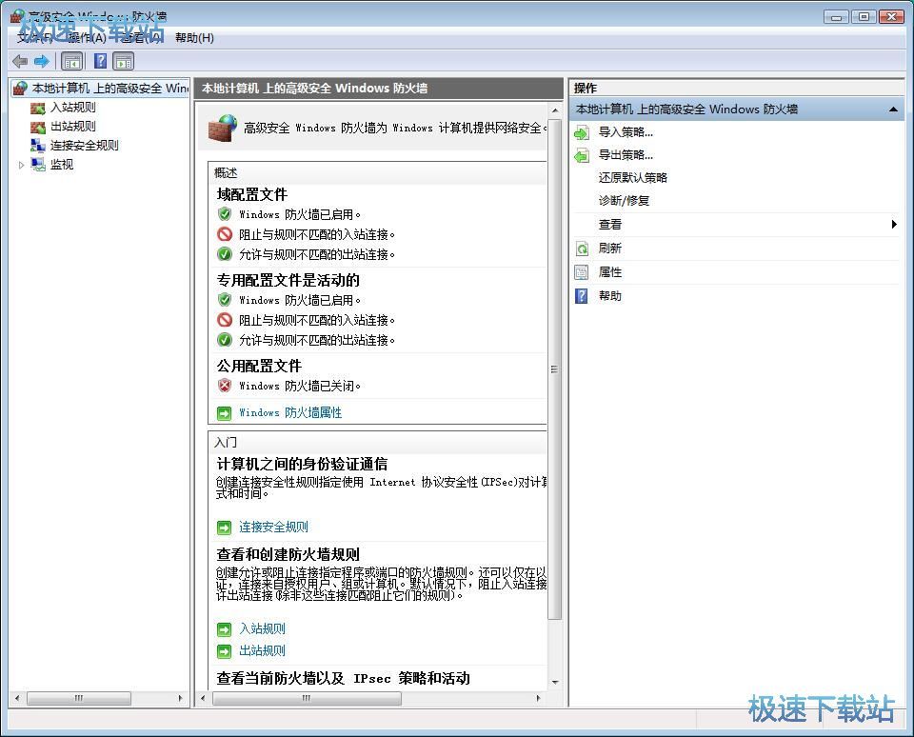Click the green export policy icon

[582, 155]
